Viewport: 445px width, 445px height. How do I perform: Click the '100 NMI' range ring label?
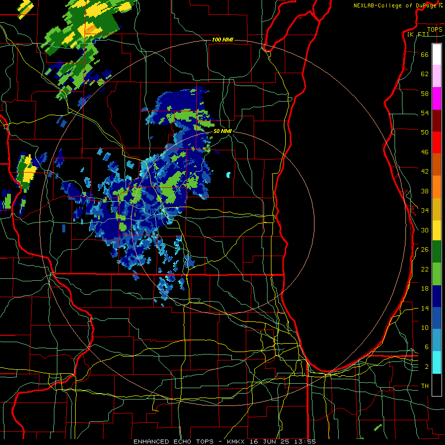pos(222,40)
